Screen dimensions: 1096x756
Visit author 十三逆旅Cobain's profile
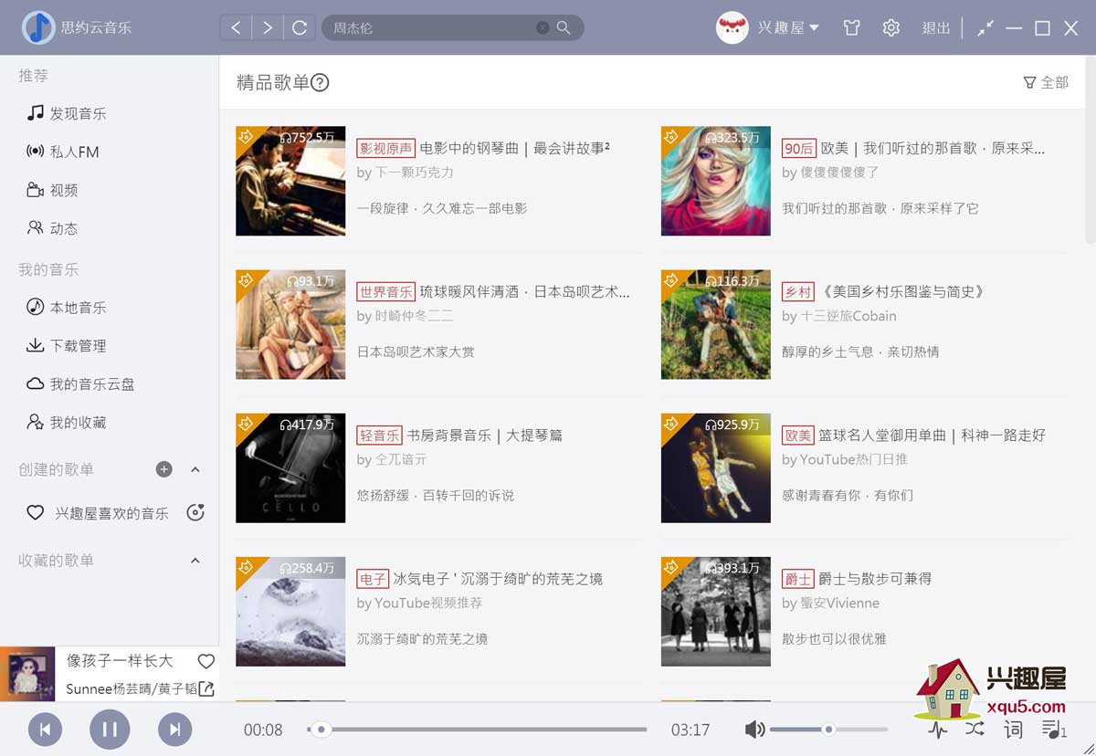point(848,316)
